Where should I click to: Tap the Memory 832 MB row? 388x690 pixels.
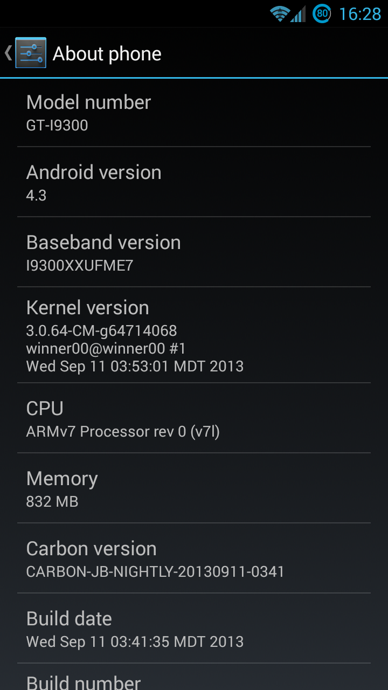(x=194, y=488)
